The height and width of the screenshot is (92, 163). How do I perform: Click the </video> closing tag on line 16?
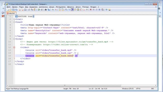point(25,59)
